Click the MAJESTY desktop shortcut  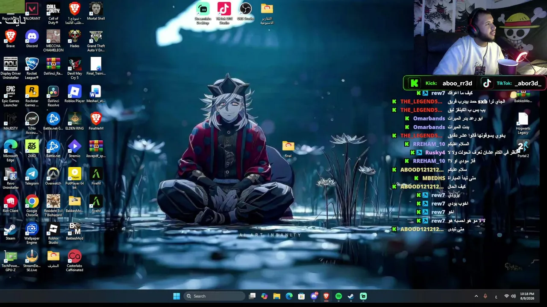[11, 122]
